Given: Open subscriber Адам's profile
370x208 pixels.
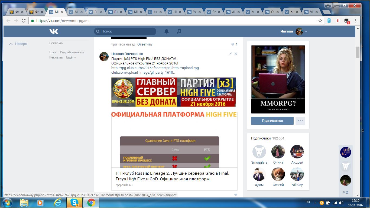Looking at the screenshot, I should pyautogui.click(x=259, y=177).
